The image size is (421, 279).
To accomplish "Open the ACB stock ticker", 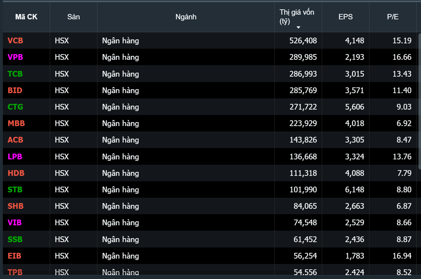I will point(15,140).
